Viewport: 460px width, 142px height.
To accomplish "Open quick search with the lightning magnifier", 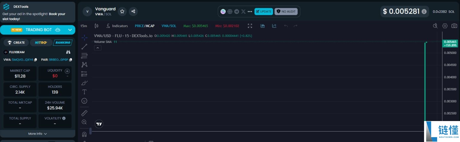I will click(435, 26).
